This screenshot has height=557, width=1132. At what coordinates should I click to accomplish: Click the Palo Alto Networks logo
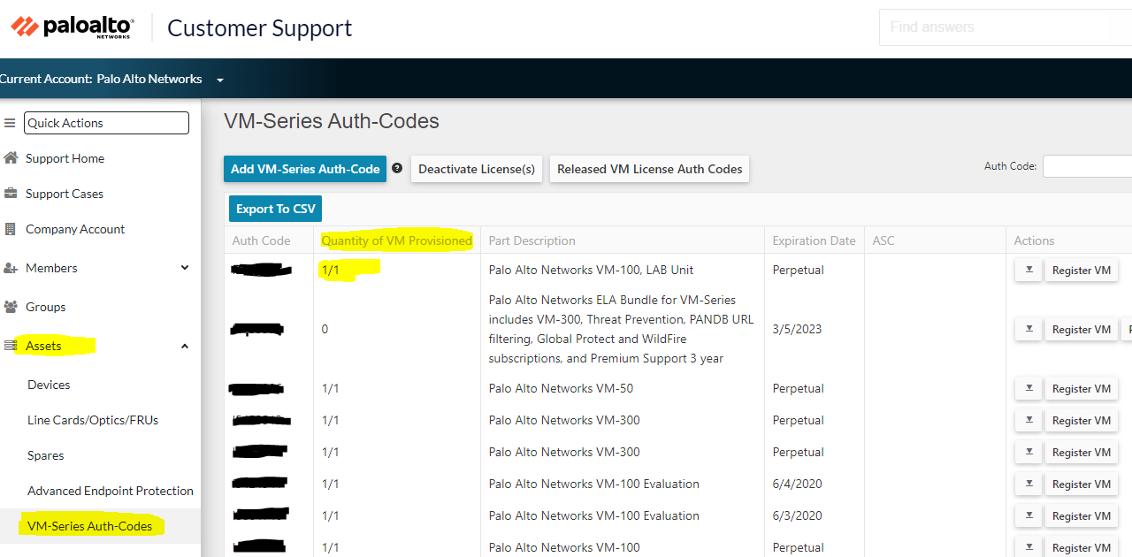click(x=73, y=27)
